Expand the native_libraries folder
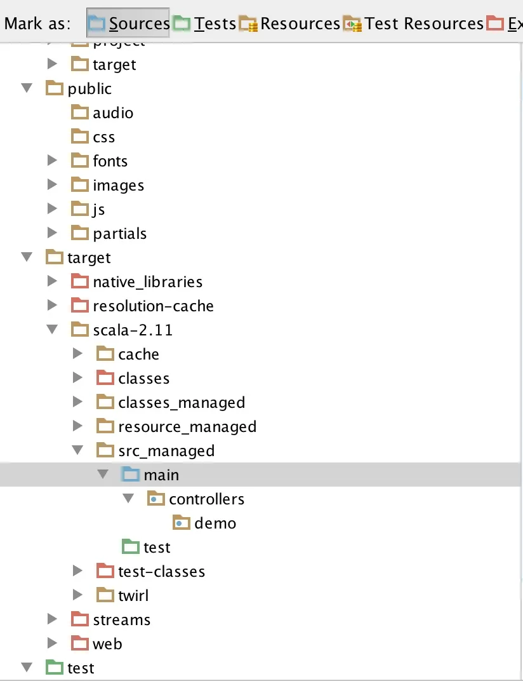The height and width of the screenshot is (681, 523). click(x=52, y=281)
